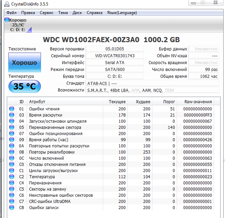Click status orb for Температура attribute row
This screenshot has width=225, height=218.
[x=12, y=177]
